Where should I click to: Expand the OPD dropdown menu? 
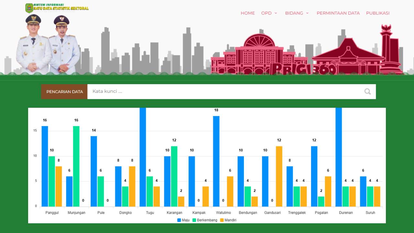pyautogui.click(x=269, y=13)
